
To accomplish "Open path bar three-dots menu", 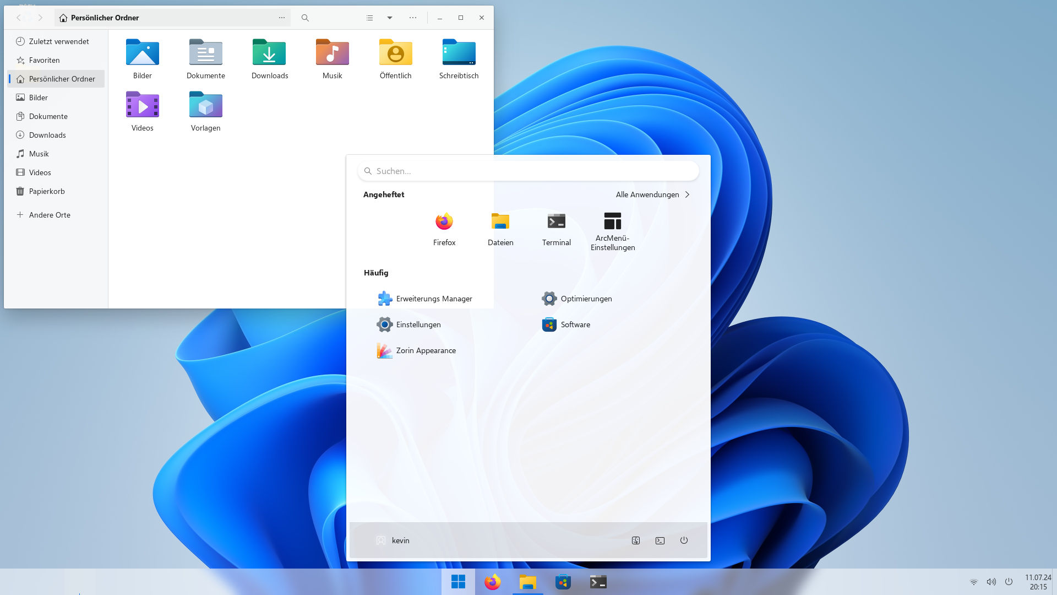I will pos(281,18).
